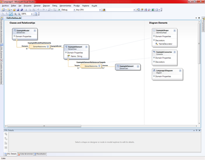The height and width of the screenshot is (160, 205).
Task: Click the second DSL Details side icon
Action: point(6,138)
